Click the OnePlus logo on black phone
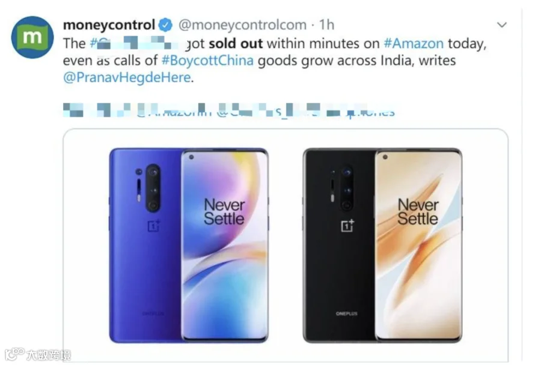Image resolution: width=541 pixels, height=365 pixels. point(347,226)
